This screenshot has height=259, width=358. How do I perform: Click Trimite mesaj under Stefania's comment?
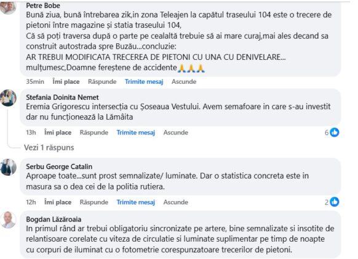pyautogui.click(x=135, y=133)
